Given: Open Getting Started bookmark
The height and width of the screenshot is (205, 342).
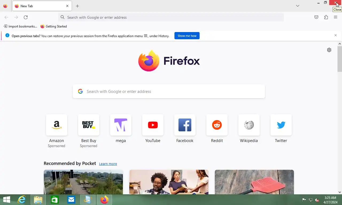Looking at the screenshot, I should click(x=54, y=26).
